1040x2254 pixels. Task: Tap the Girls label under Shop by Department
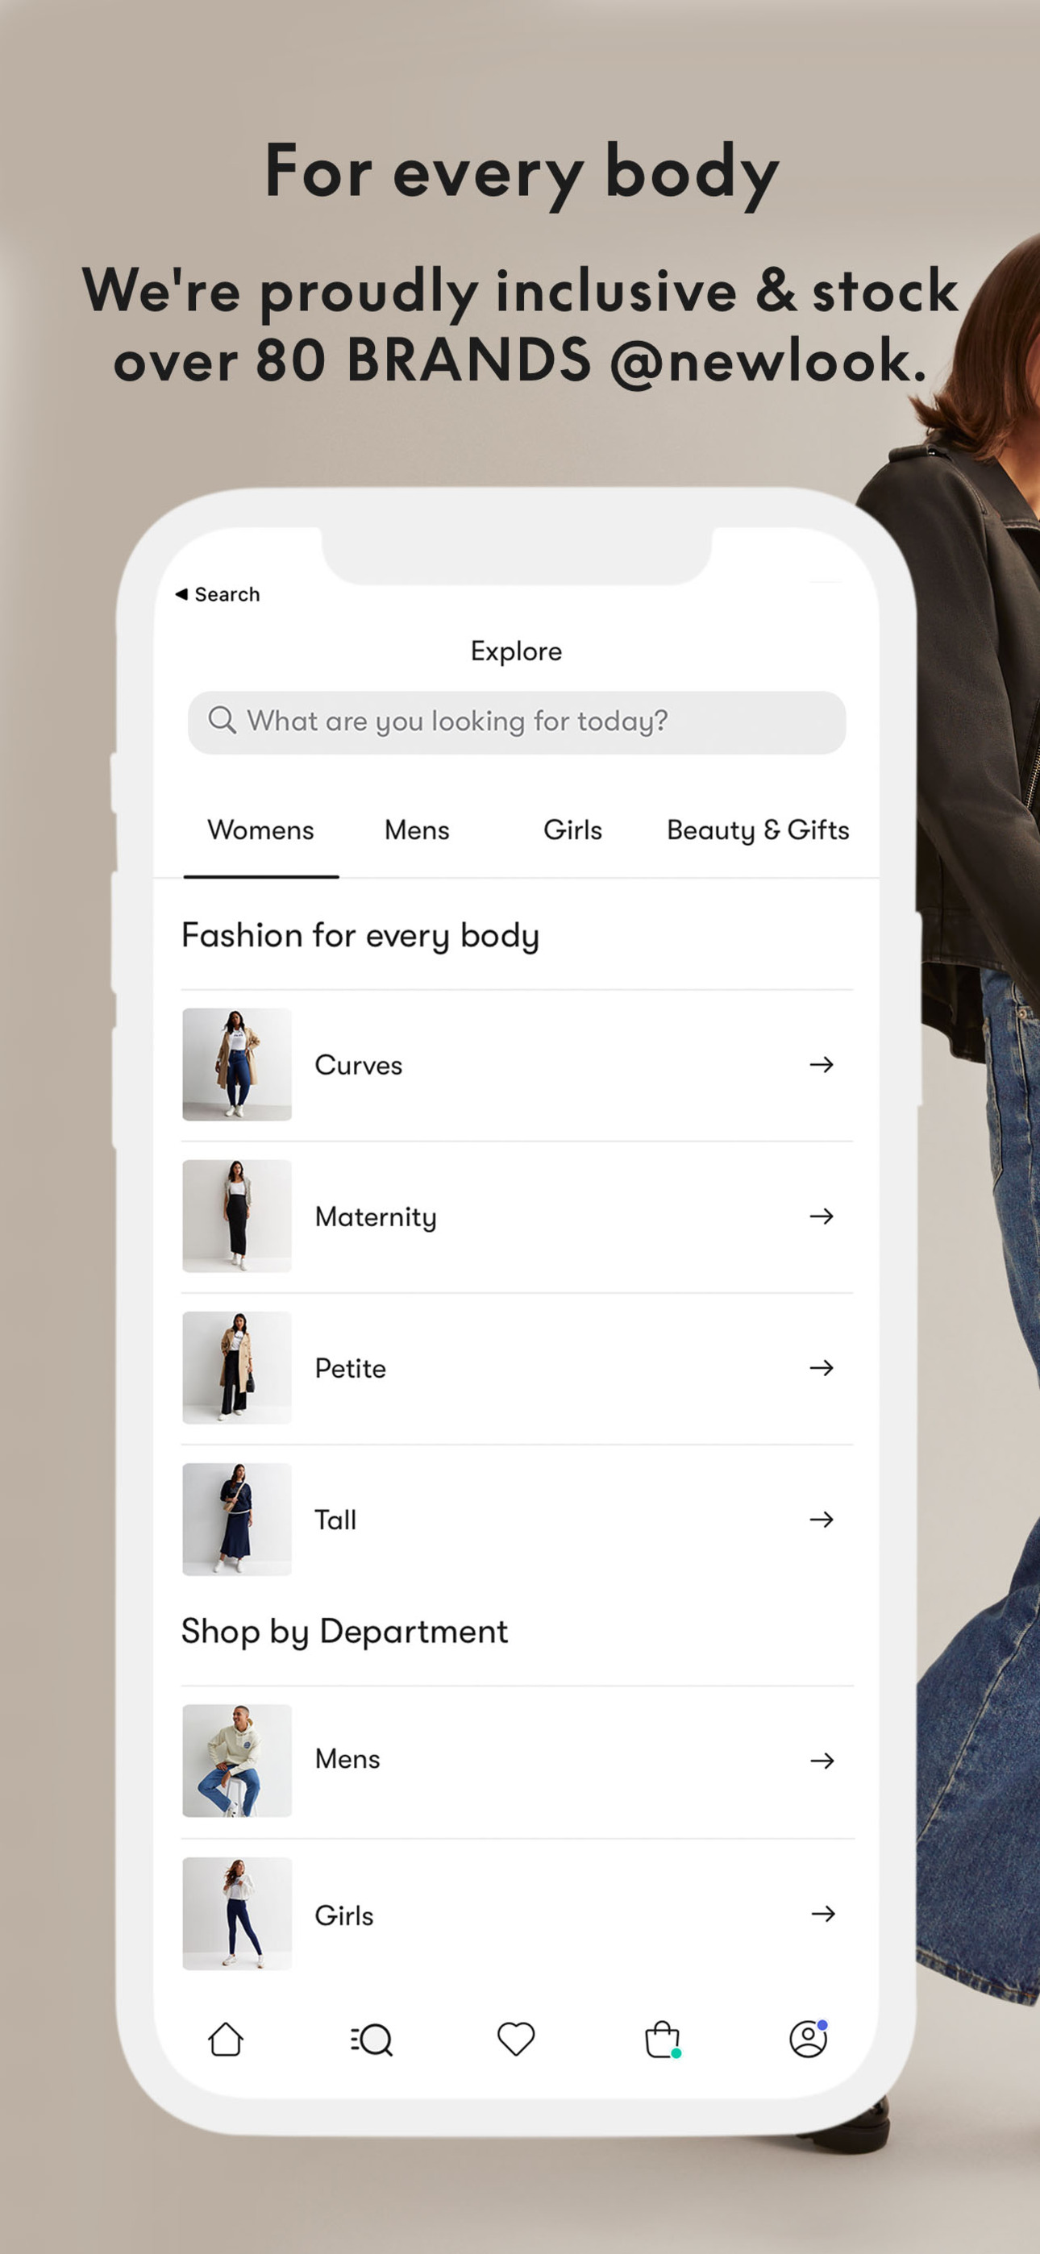[344, 1915]
